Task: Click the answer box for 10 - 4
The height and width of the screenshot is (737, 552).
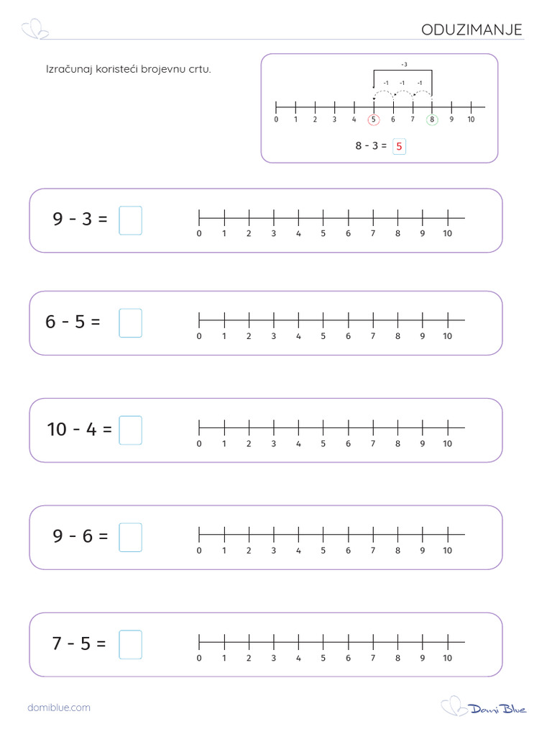Action: [x=131, y=430]
